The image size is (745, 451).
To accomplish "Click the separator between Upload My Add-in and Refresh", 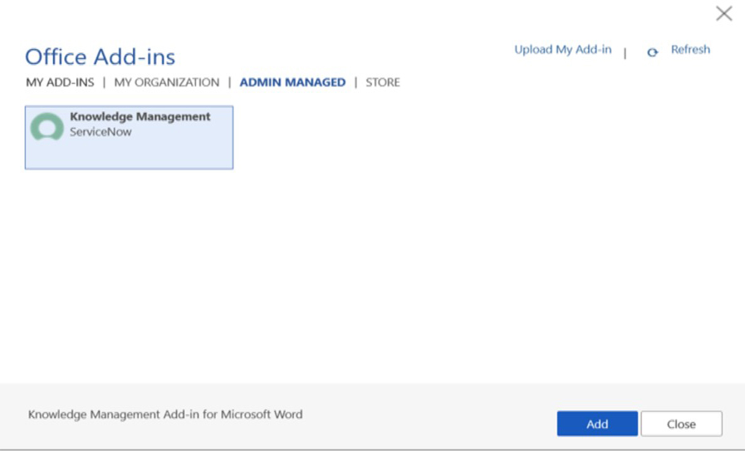I will (625, 51).
